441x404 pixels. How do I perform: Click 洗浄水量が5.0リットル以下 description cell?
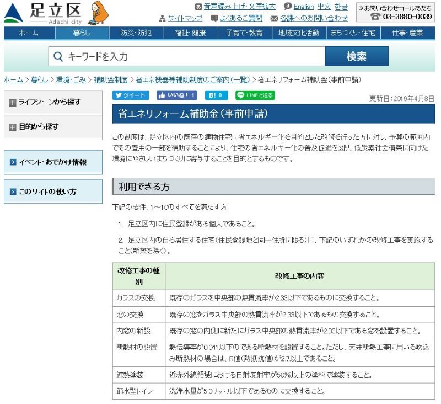(300, 391)
